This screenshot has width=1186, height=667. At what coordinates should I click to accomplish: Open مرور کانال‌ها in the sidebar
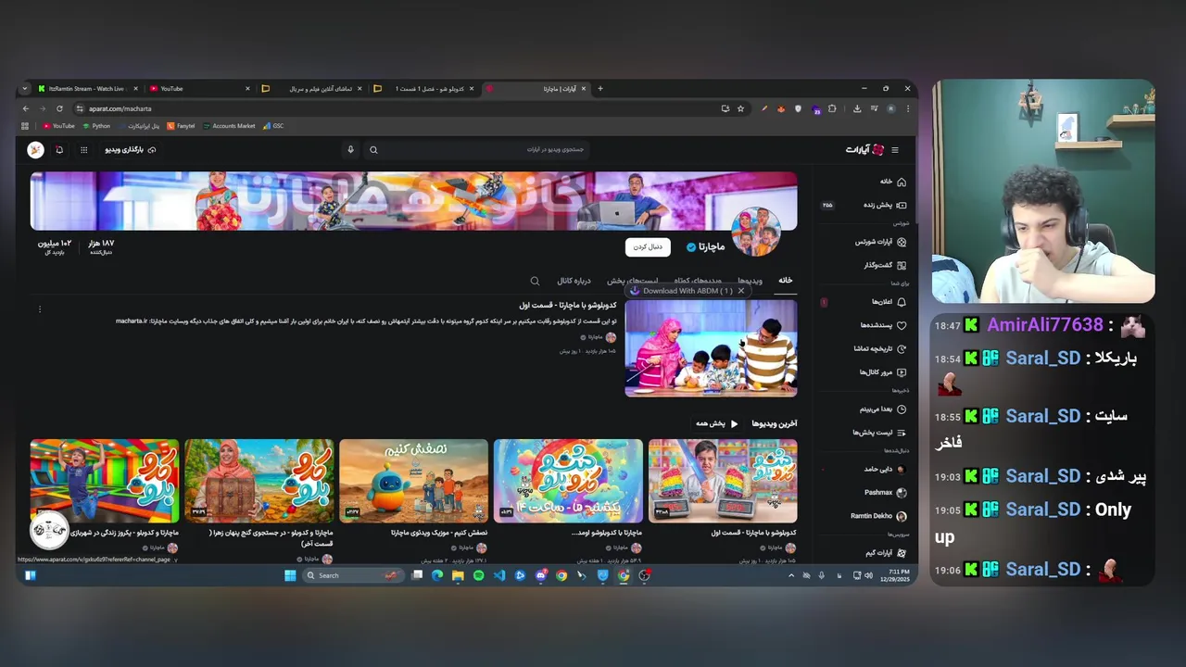pos(883,371)
